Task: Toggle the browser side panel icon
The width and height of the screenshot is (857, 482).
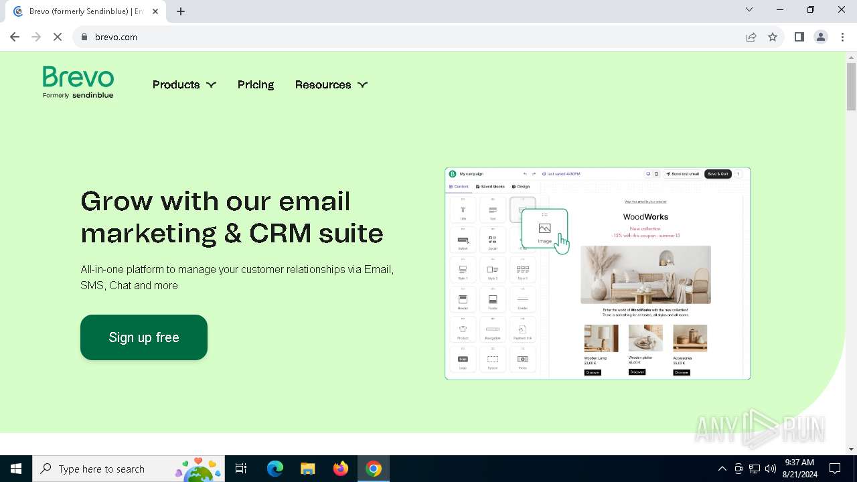Action: (x=799, y=37)
